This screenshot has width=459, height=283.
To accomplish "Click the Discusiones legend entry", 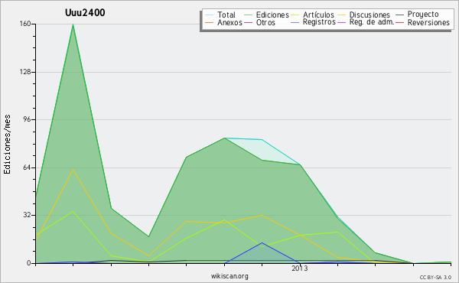I will pos(369,15).
